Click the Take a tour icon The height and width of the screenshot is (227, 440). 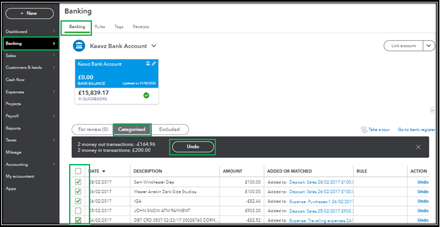click(x=364, y=130)
